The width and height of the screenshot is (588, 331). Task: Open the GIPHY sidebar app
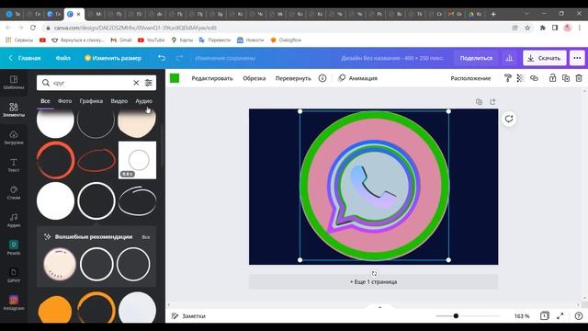(14, 276)
